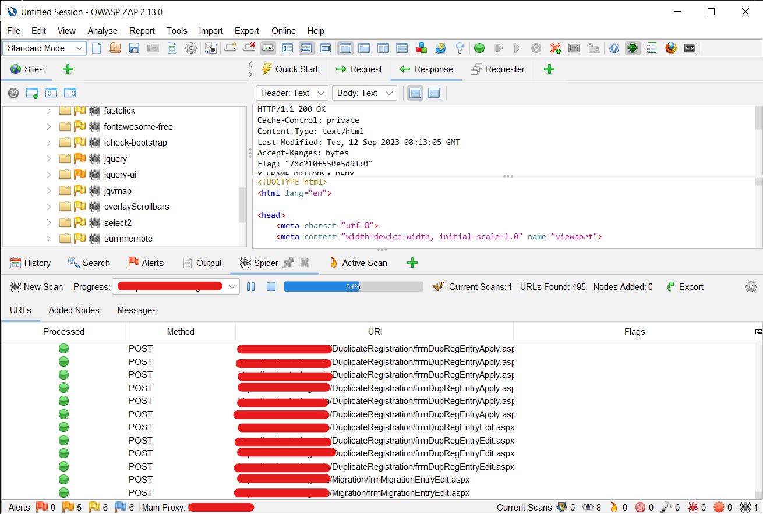Open the Tools menu
Viewport: 763px width, 514px height.
point(177,31)
